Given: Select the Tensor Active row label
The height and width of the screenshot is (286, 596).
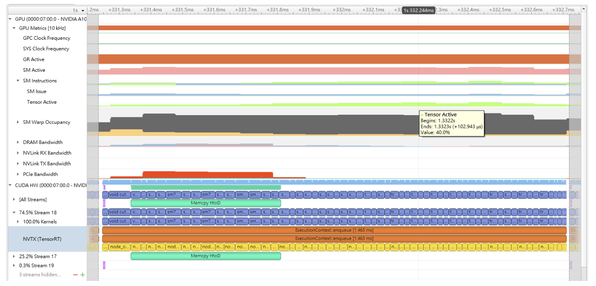Looking at the screenshot, I should click(42, 102).
